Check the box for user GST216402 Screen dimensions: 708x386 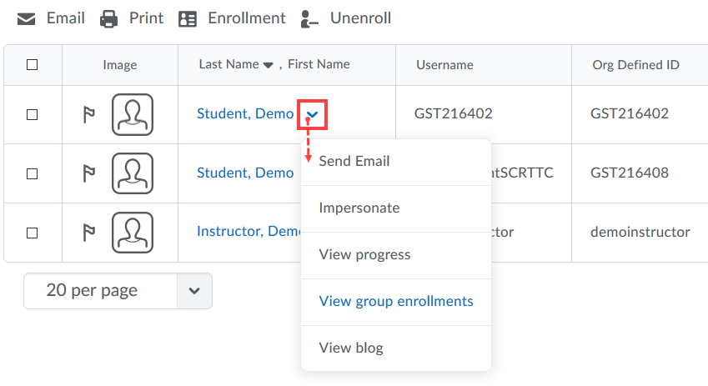pyautogui.click(x=32, y=114)
